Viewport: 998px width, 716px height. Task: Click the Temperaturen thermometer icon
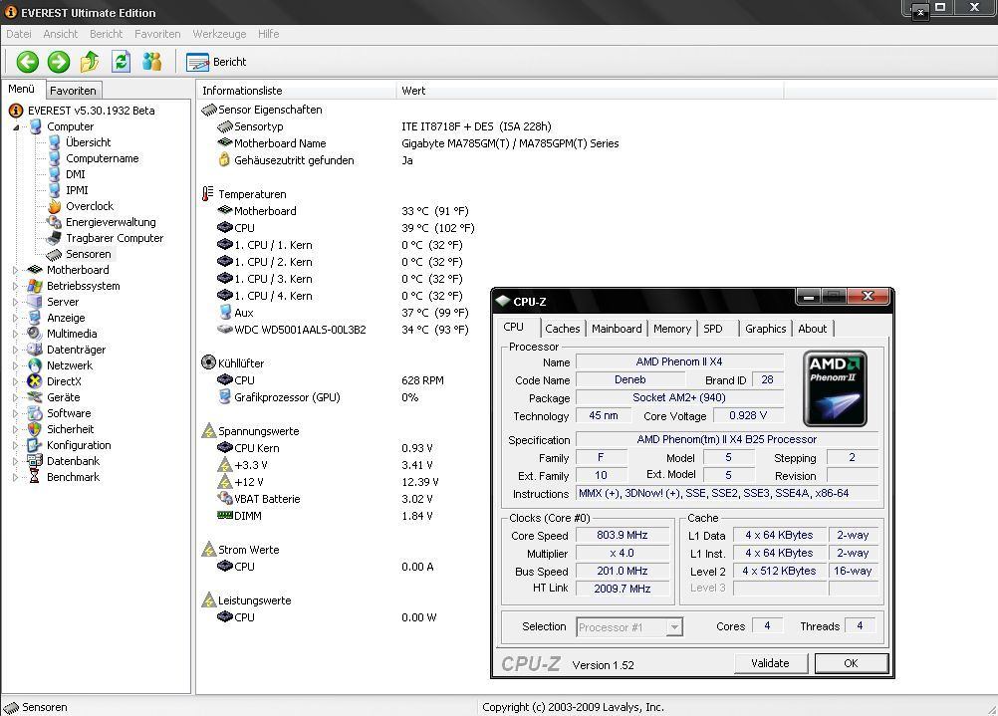pyautogui.click(x=207, y=193)
